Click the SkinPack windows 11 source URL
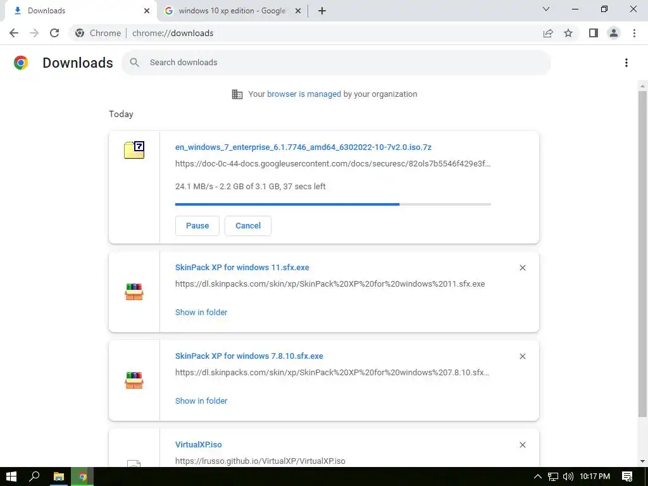Viewport: 648px width, 486px height. coord(330,284)
